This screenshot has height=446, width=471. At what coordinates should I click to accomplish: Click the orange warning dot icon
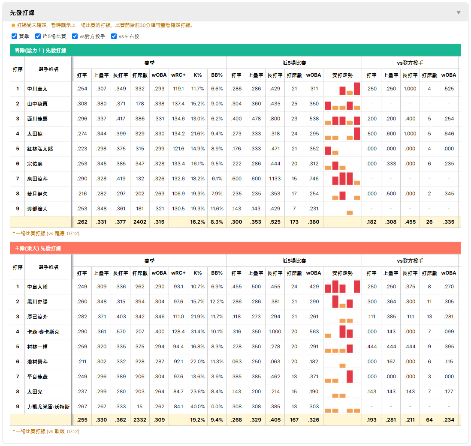[13, 26]
